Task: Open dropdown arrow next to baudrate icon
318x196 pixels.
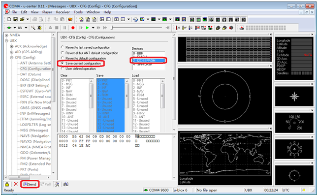Action: point(26,28)
